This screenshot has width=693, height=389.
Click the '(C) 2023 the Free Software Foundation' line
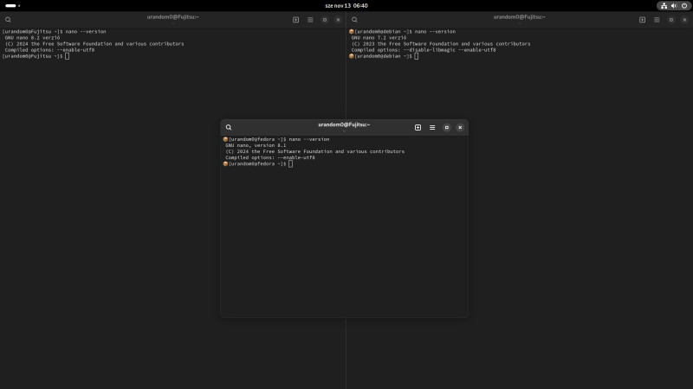click(x=441, y=44)
